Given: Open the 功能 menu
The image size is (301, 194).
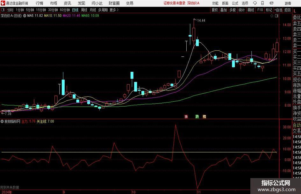Looking at the screenshot, I should 215,3.
